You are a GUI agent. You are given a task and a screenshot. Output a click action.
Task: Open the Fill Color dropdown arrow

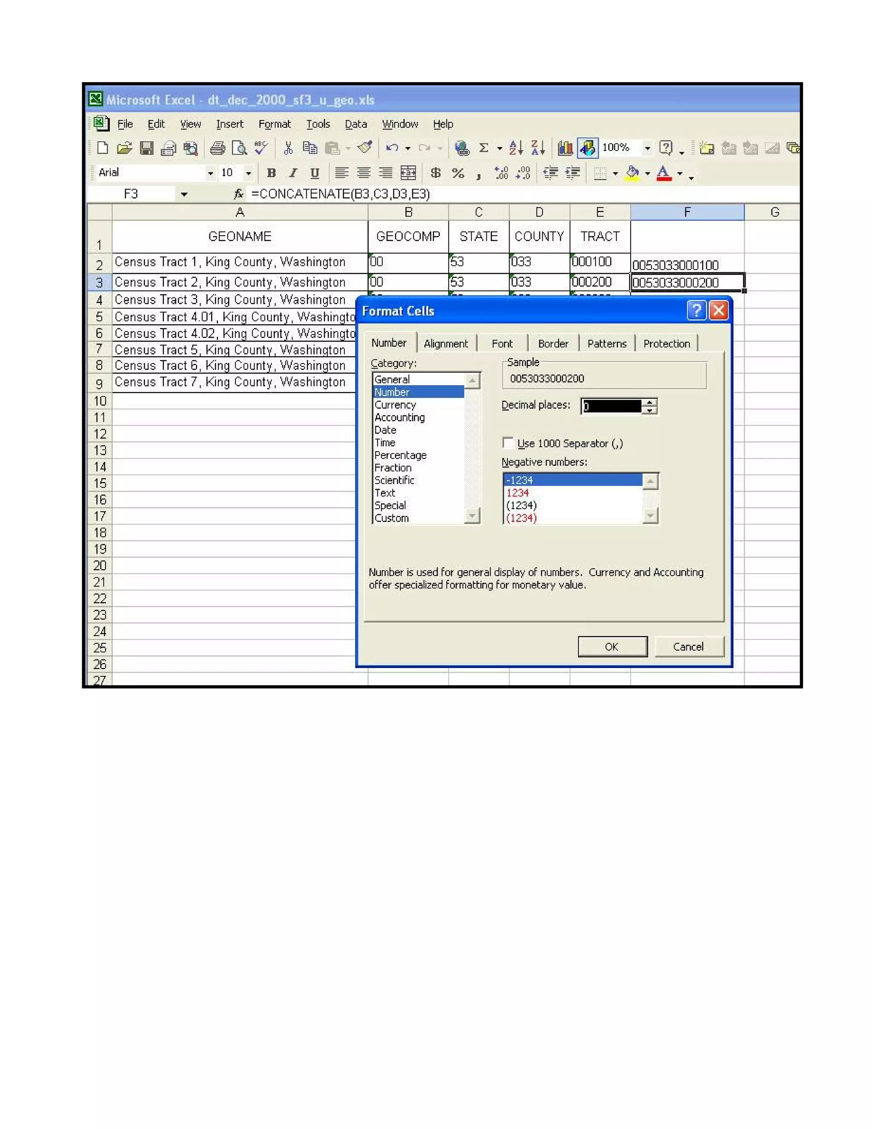(647, 174)
